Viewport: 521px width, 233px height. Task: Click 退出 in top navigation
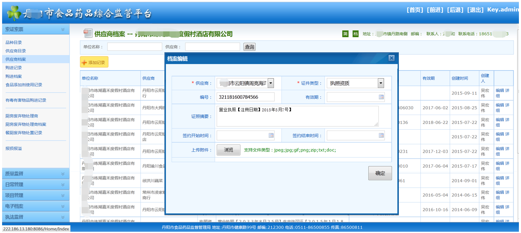[x=475, y=10]
